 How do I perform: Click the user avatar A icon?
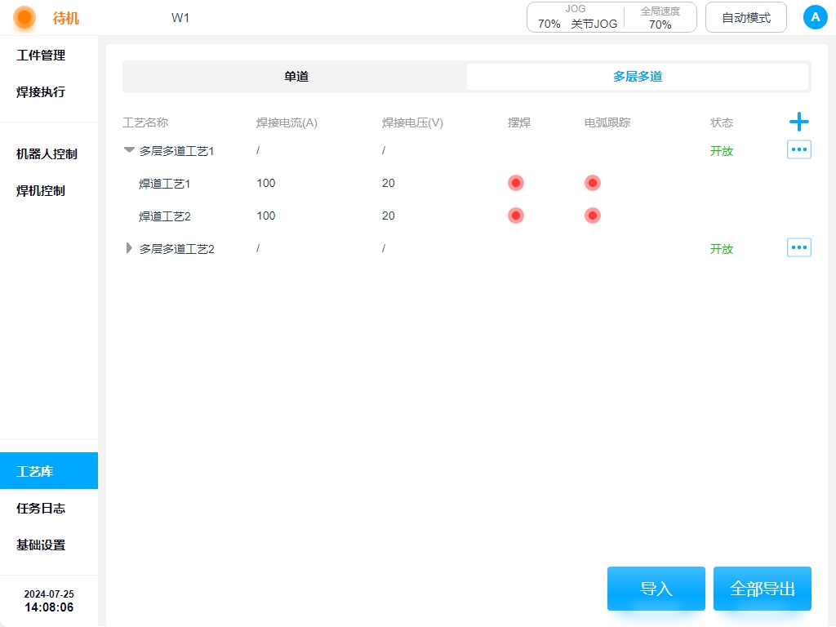click(x=815, y=17)
